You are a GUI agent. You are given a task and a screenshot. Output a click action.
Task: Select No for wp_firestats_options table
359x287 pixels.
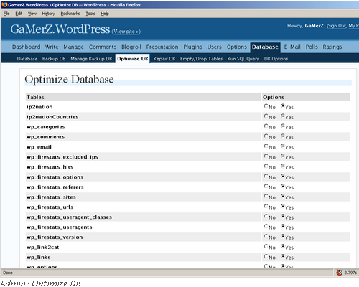(x=266, y=176)
